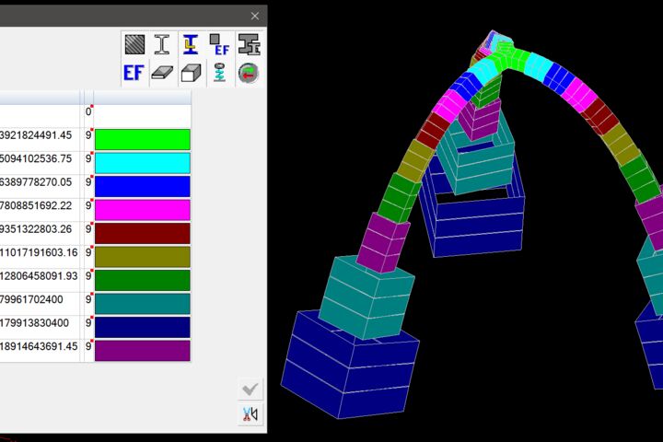The height and width of the screenshot is (442, 663).
Task: Select the value 6389778270.05
Action: (x=36, y=182)
